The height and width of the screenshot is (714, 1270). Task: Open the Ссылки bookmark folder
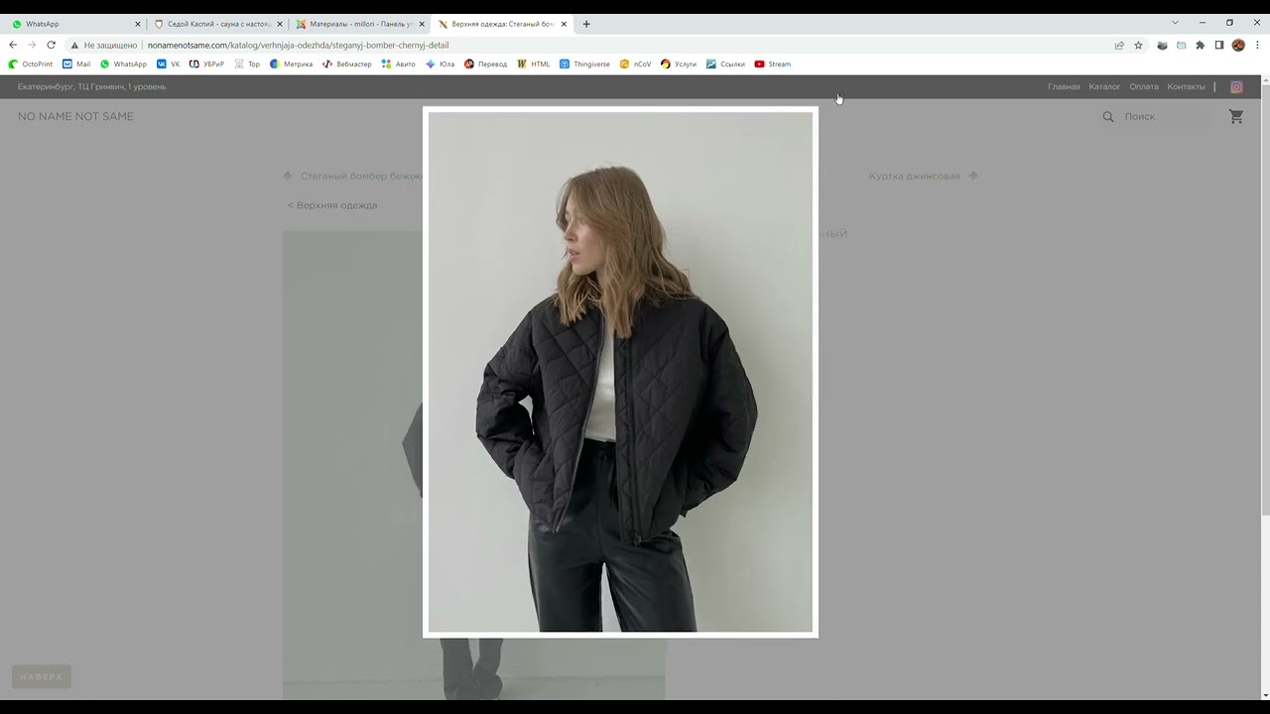point(725,63)
